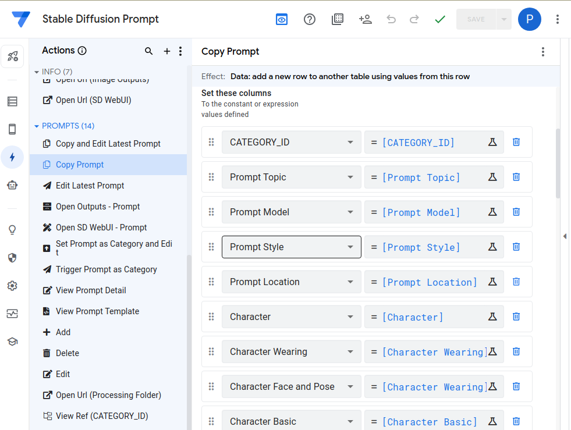Screen dimensions: 571x430
Task: Select the Delete action
Action: click(x=108, y=353)
